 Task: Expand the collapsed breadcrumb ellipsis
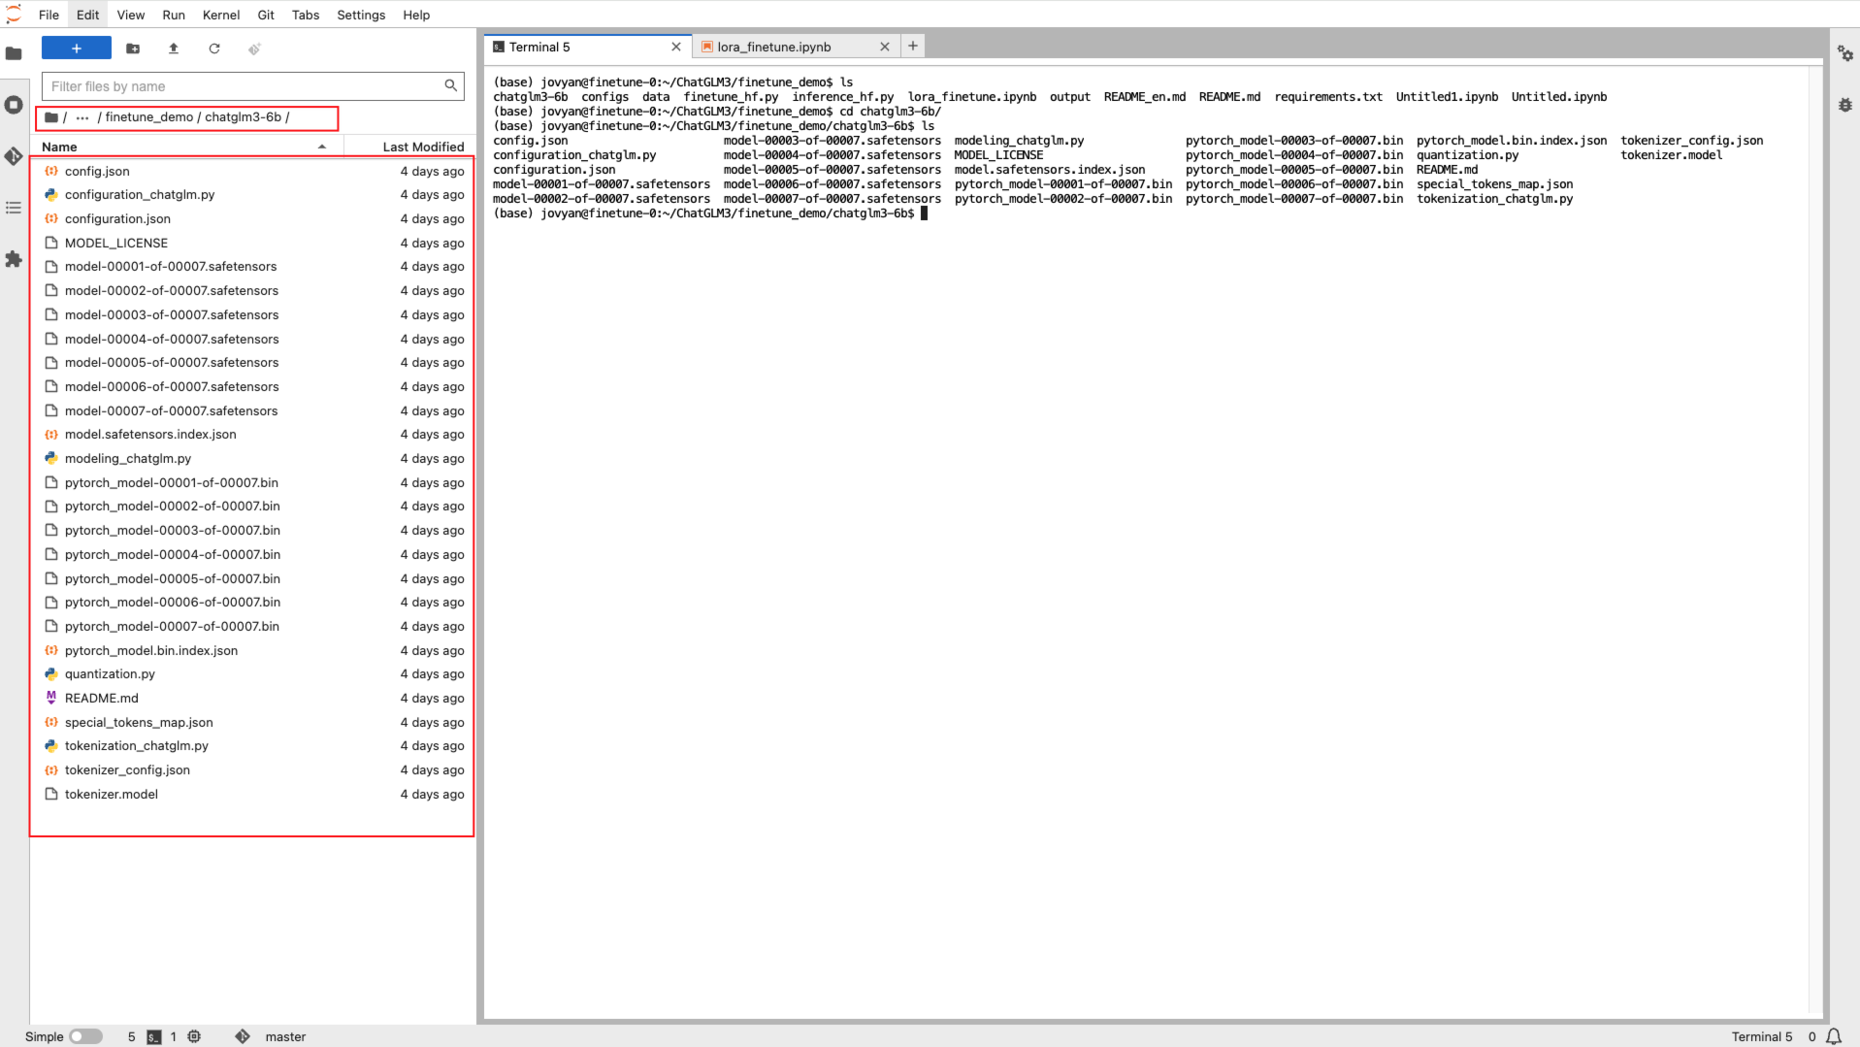[82, 117]
